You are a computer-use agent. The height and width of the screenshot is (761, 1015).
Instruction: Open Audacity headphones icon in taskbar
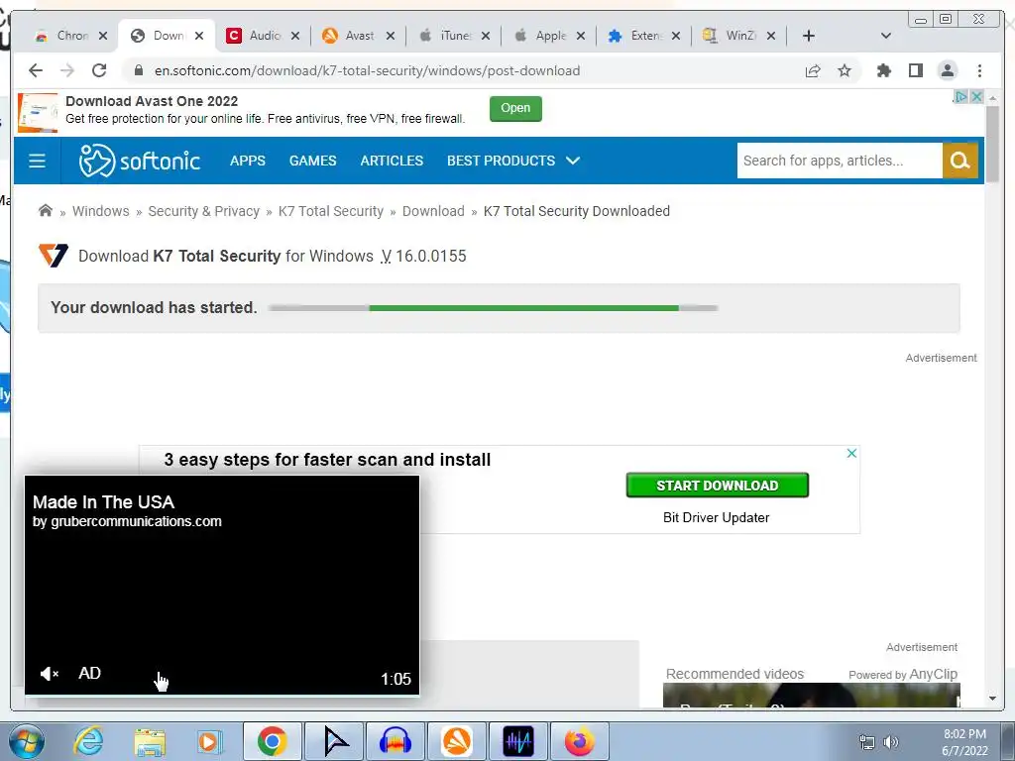click(395, 741)
